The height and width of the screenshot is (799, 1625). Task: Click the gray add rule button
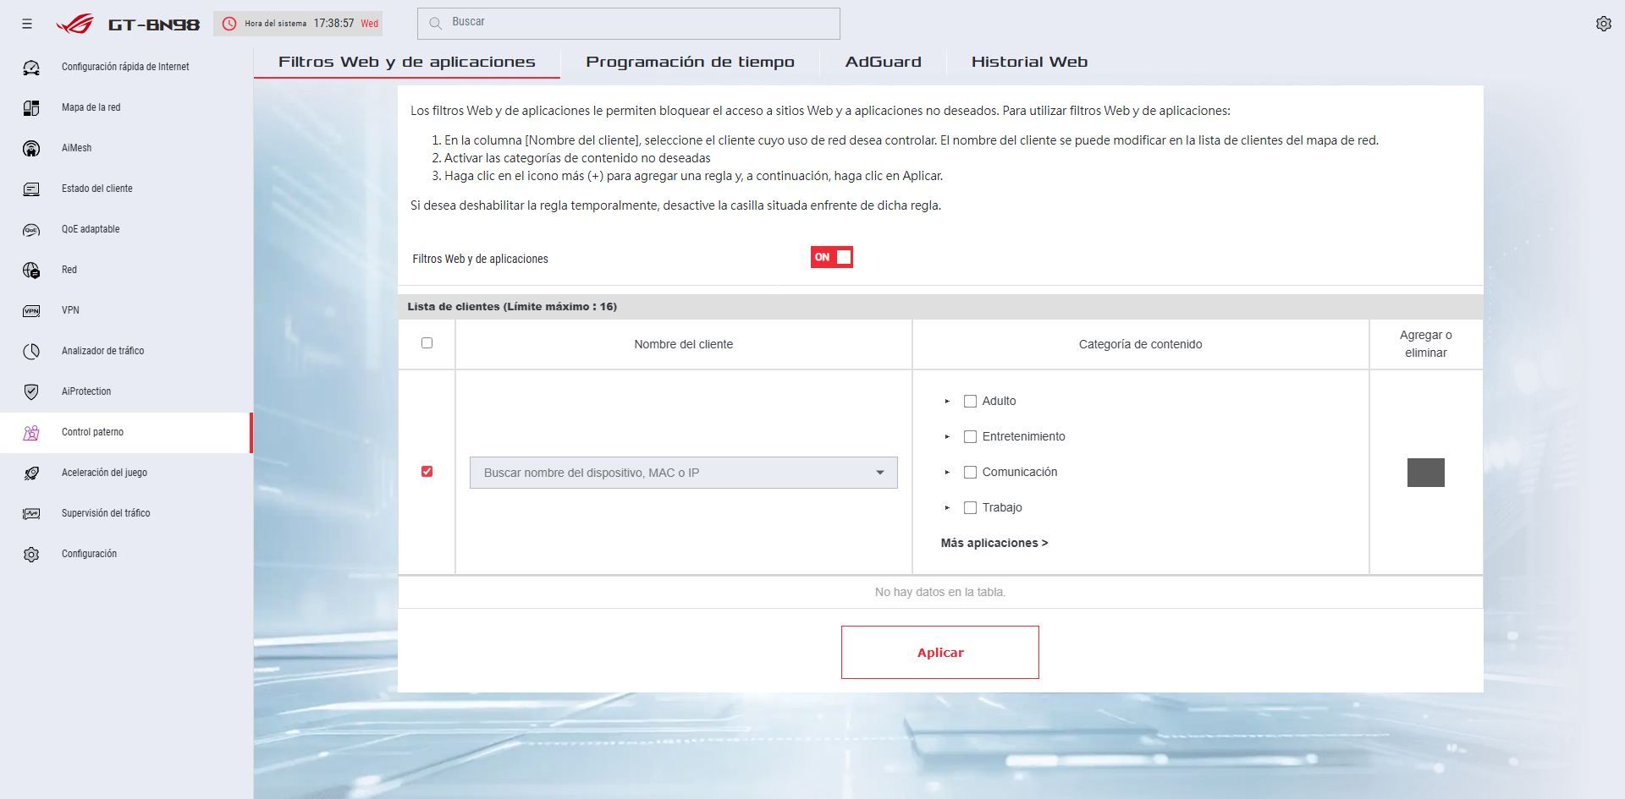pos(1426,473)
